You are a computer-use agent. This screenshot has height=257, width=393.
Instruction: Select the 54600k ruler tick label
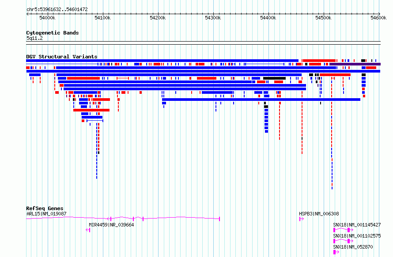(378, 18)
